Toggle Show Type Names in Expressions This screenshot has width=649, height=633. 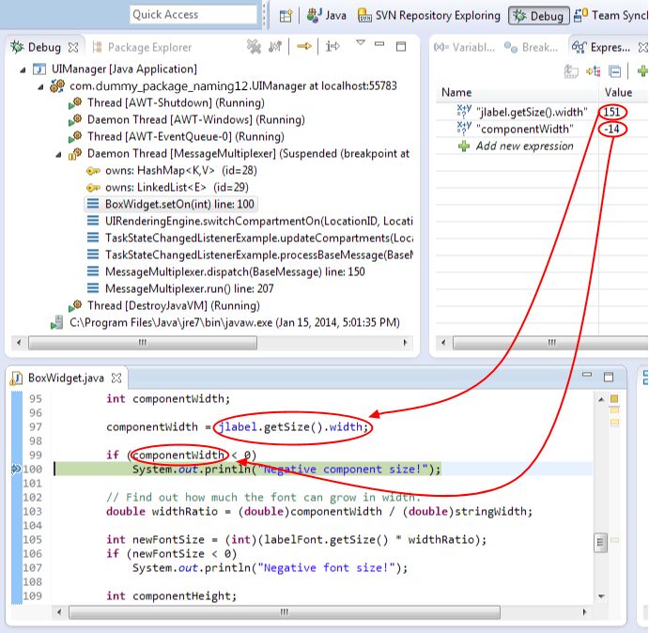571,71
